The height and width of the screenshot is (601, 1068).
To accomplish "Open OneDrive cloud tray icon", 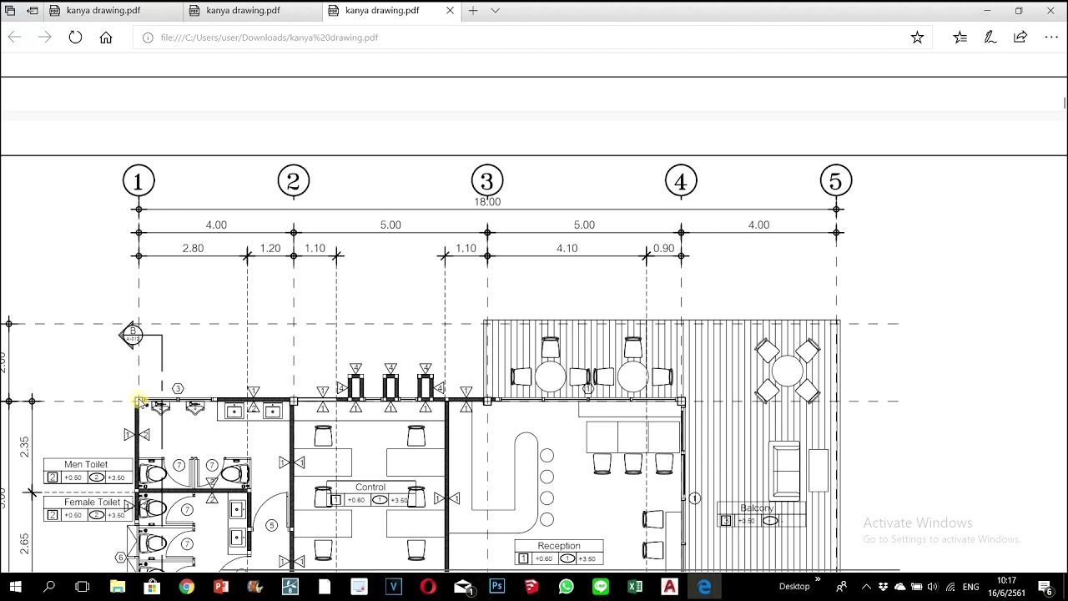I will (x=900, y=587).
